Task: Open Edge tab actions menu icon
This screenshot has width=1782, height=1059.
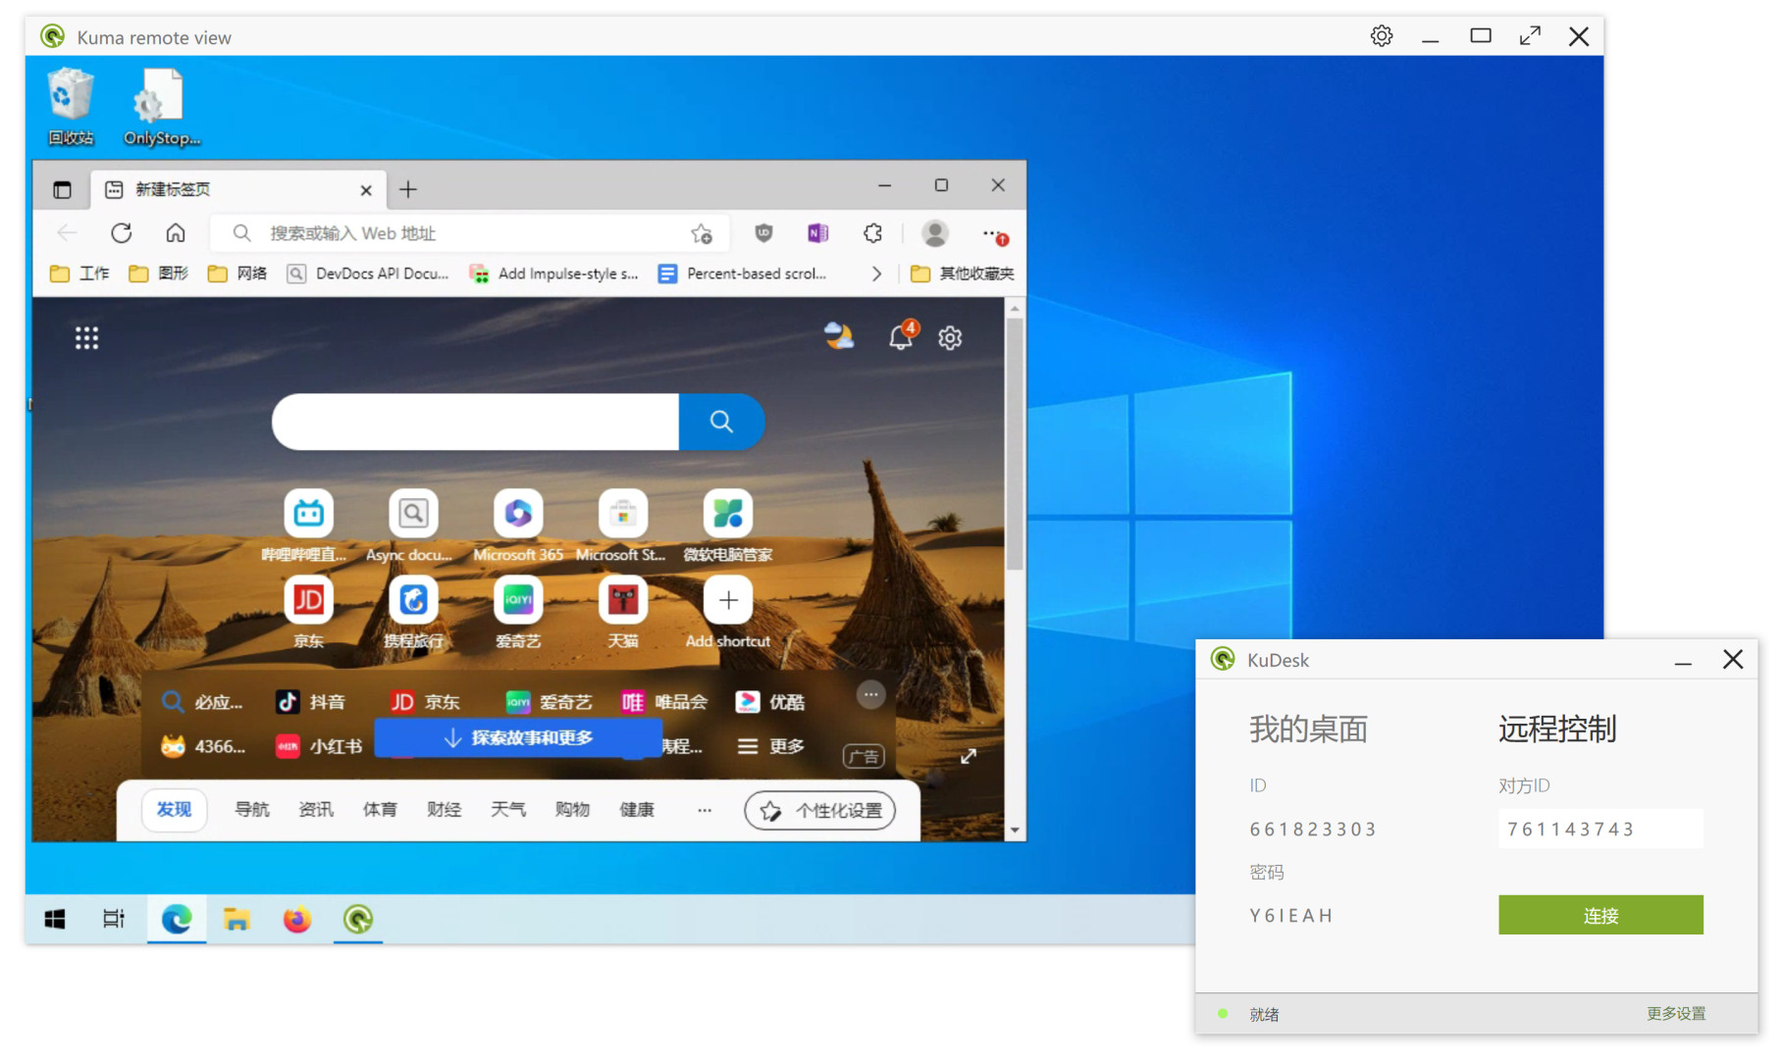Action: (63, 189)
